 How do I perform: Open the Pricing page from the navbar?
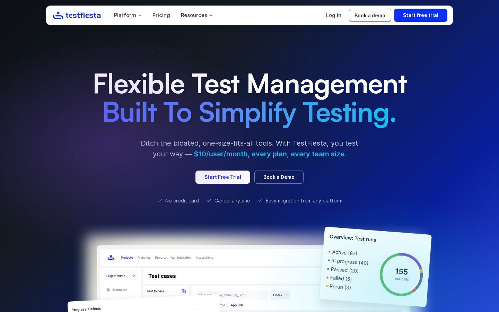tap(161, 15)
